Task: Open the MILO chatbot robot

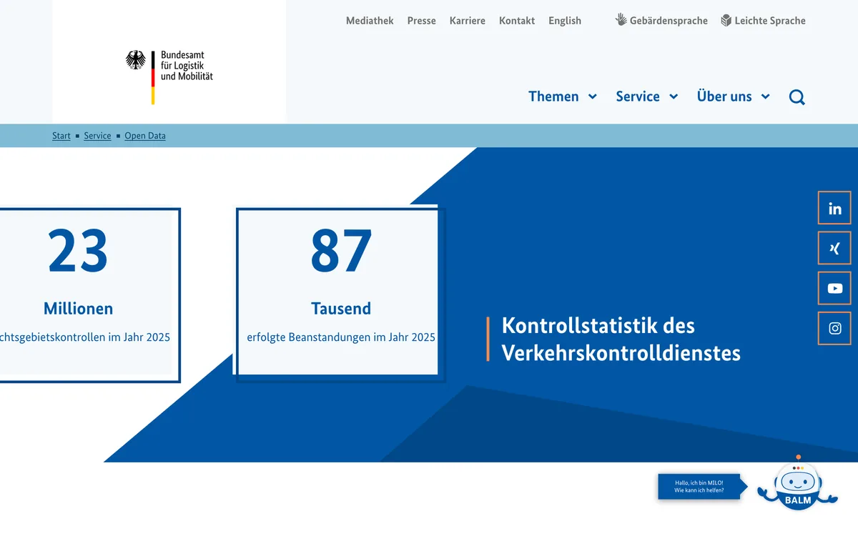Action: 798,484
